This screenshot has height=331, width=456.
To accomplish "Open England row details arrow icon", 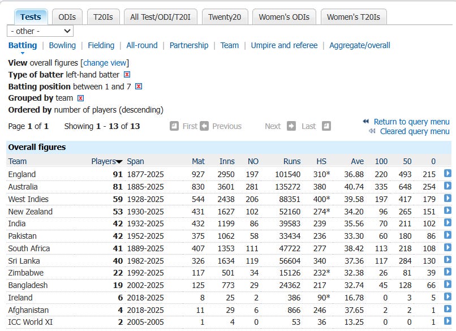I will (x=448, y=173).
